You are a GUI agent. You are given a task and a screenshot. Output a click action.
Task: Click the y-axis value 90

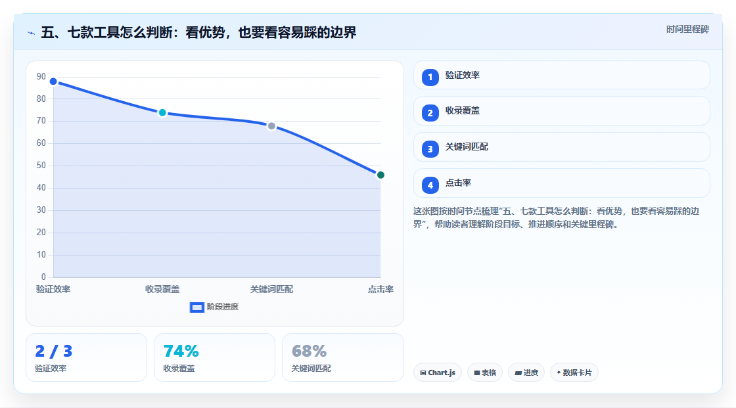[x=41, y=76]
